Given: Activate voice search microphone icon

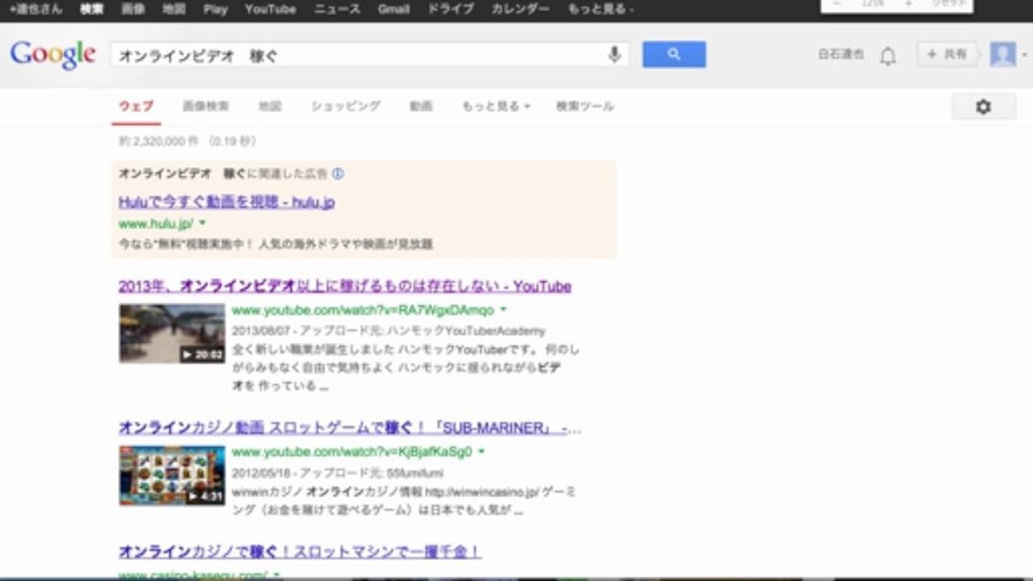Looking at the screenshot, I should coord(615,55).
